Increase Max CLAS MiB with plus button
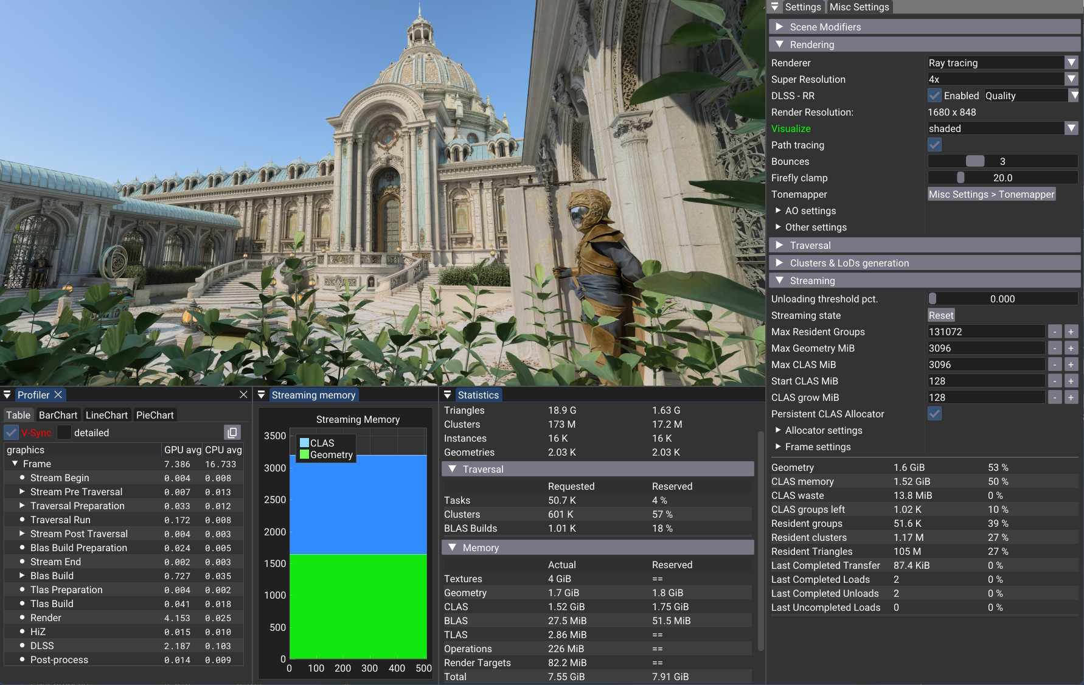The width and height of the screenshot is (1084, 685). coord(1071,364)
